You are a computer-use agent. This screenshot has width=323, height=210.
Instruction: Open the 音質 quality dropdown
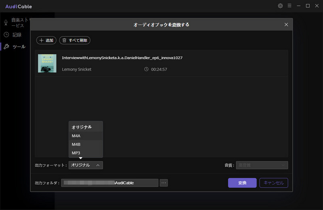[262, 165]
